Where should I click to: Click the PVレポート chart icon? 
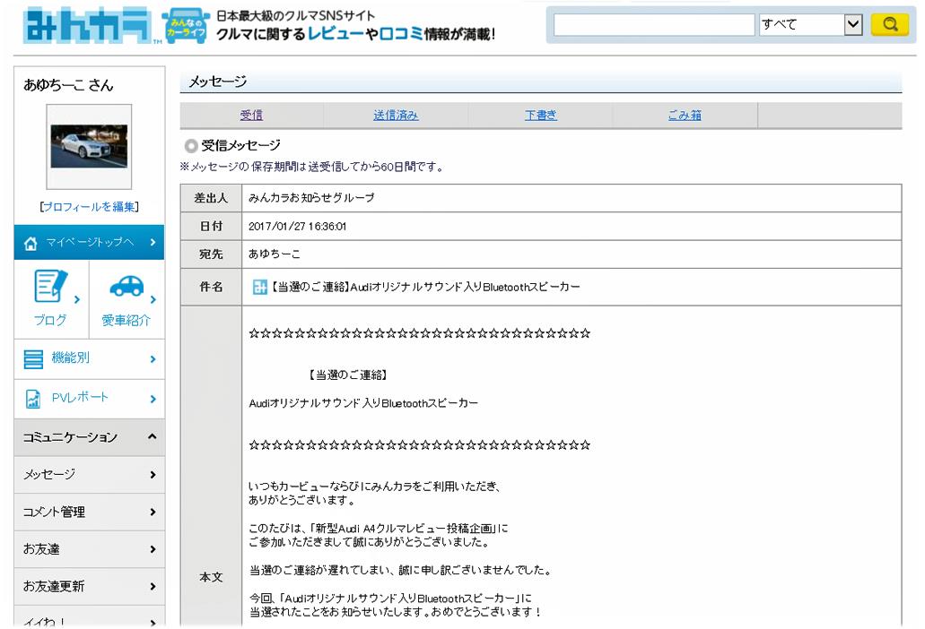[x=33, y=399]
